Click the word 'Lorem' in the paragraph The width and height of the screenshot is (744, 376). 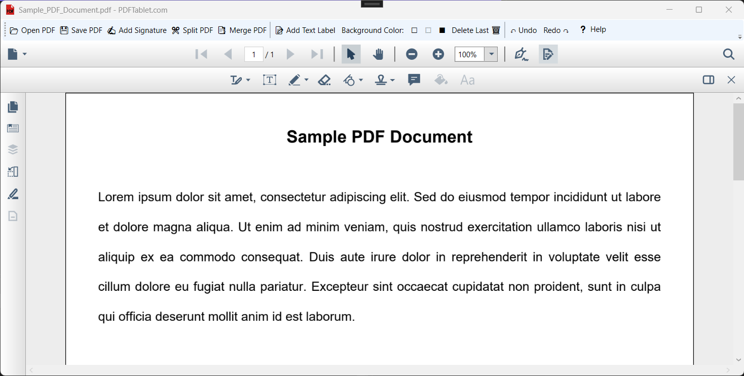(117, 197)
